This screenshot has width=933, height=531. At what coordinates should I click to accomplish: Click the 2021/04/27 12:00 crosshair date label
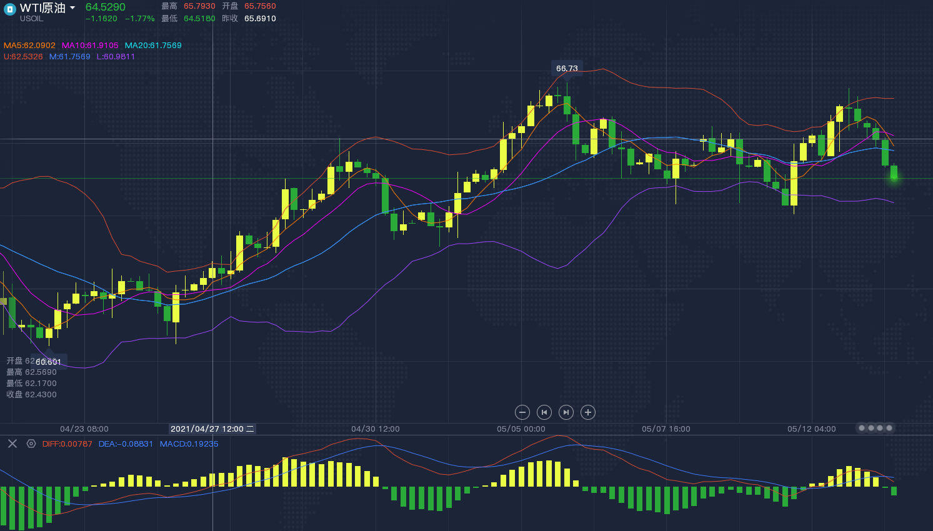coord(212,429)
